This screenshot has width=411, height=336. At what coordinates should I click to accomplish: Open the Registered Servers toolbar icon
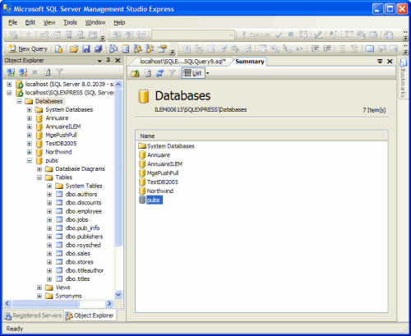[x=113, y=49]
